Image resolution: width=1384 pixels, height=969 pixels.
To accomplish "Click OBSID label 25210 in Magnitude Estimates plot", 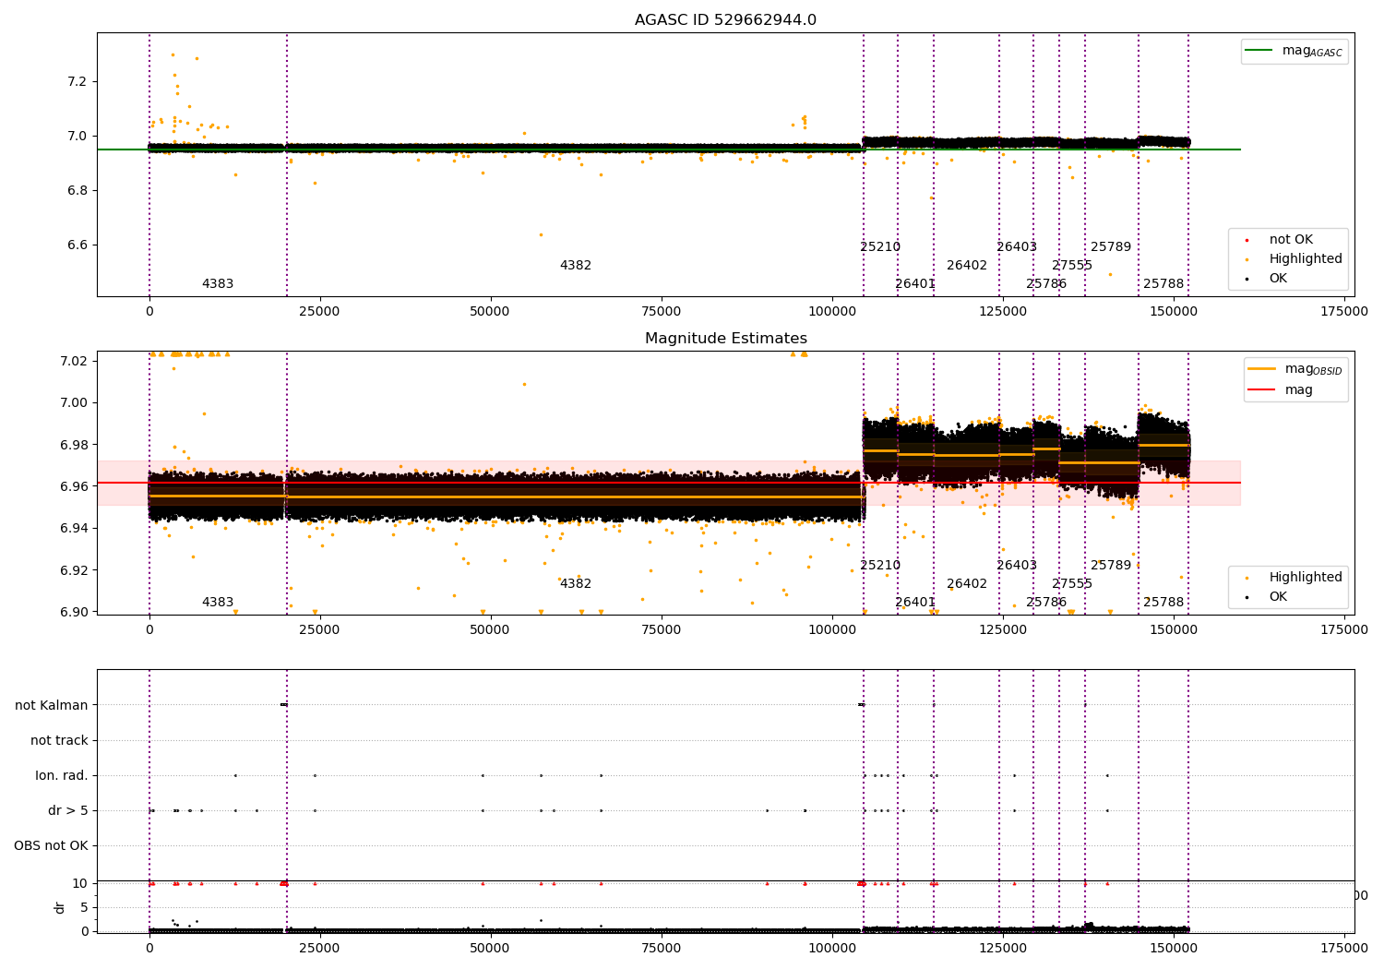I will (x=880, y=566).
